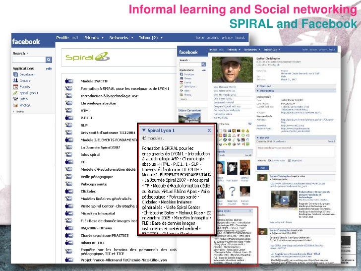361x271 pixels.
Task: Click edit next to Profile in left window
Action: (x=75, y=38)
